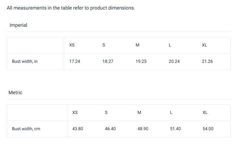The height and width of the screenshot is (149, 237).
Task: Select the XL column header in Metric table
Action: pyautogui.click(x=205, y=113)
